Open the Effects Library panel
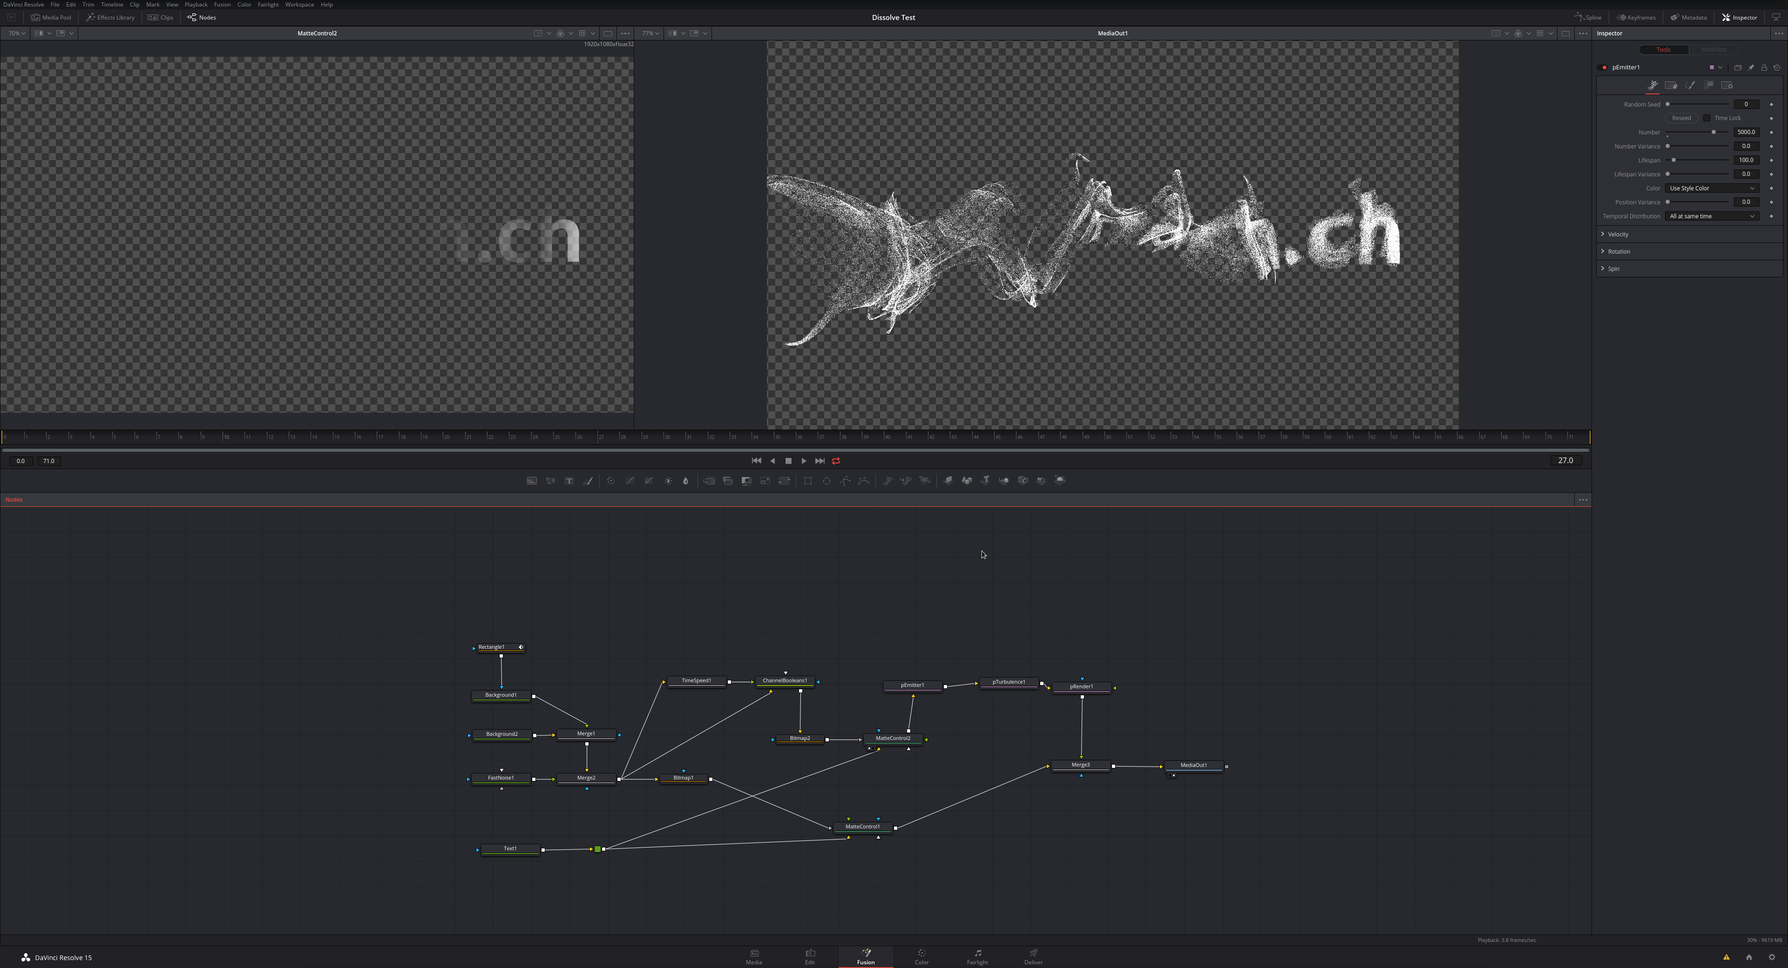 pos(110,17)
